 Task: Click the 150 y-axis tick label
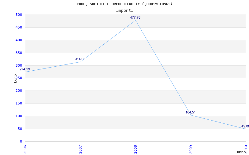pos(19,104)
